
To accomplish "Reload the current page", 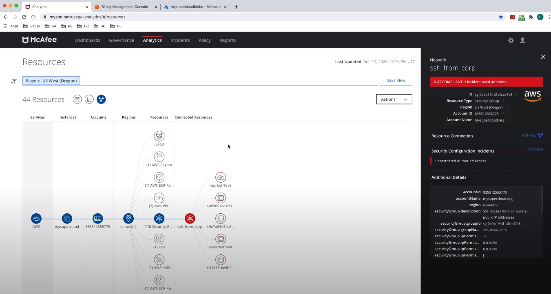I will 24,17.
